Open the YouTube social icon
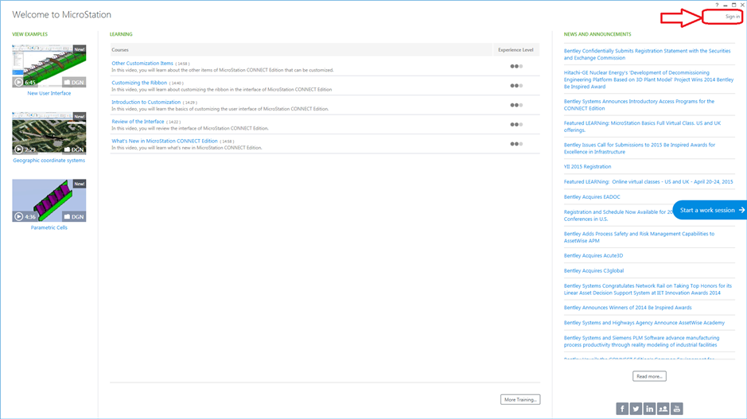Viewport: 747px width, 419px height. pyautogui.click(x=677, y=409)
